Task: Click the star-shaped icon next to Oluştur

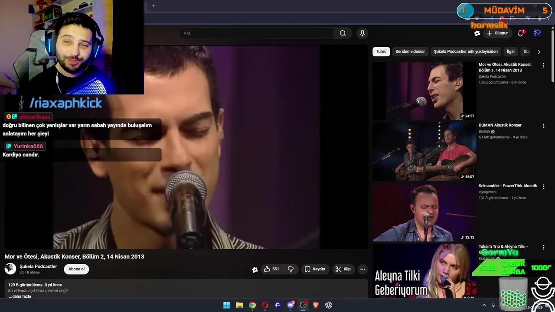Action: pos(477,33)
